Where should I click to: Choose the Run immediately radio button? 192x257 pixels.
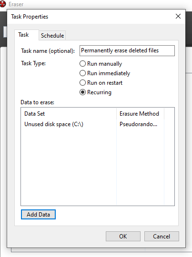(x=105, y=73)
